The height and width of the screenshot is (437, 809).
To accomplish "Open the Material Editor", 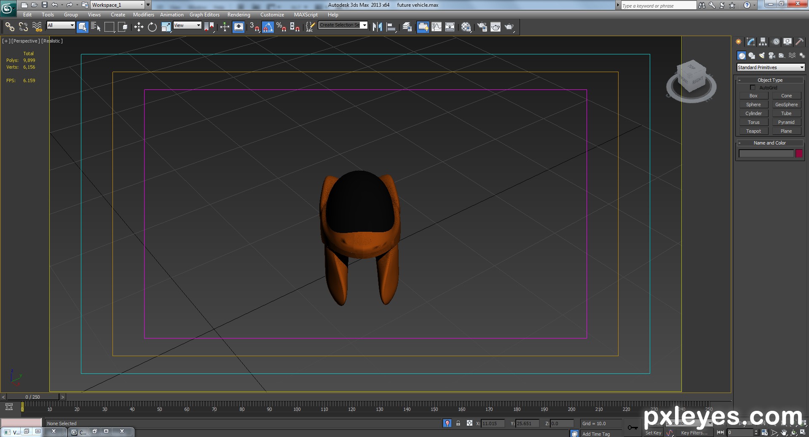I will pyautogui.click(x=466, y=27).
